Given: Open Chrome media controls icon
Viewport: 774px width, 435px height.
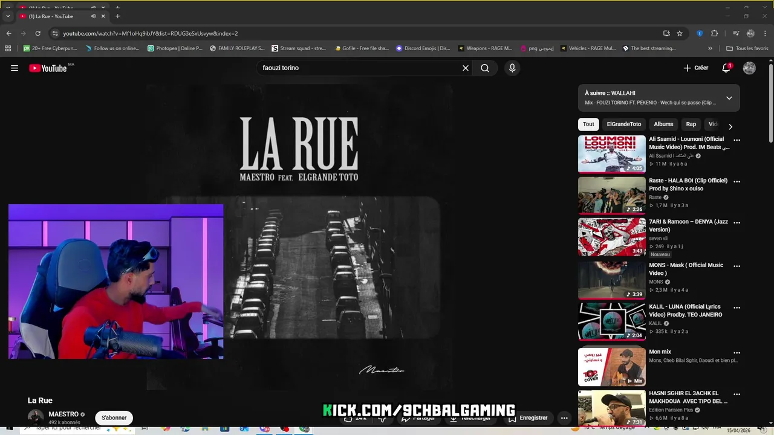Looking at the screenshot, I should [736, 33].
